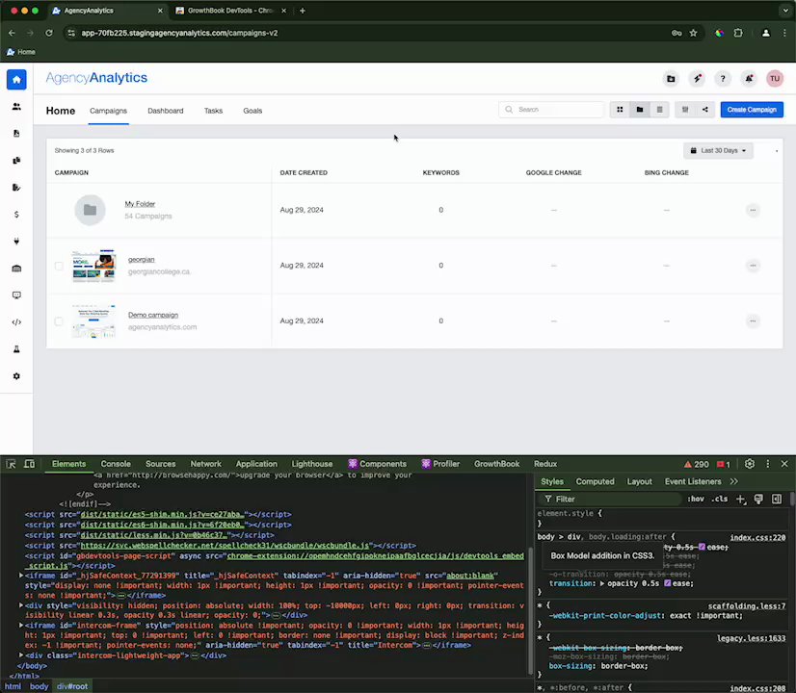Expand the transition opacity property triangle
796x693 pixels.
[602, 583]
